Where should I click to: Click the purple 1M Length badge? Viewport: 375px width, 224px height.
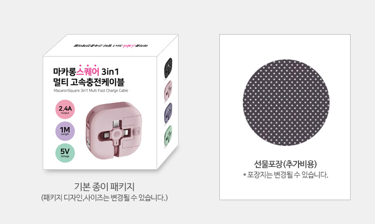click(x=65, y=131)
